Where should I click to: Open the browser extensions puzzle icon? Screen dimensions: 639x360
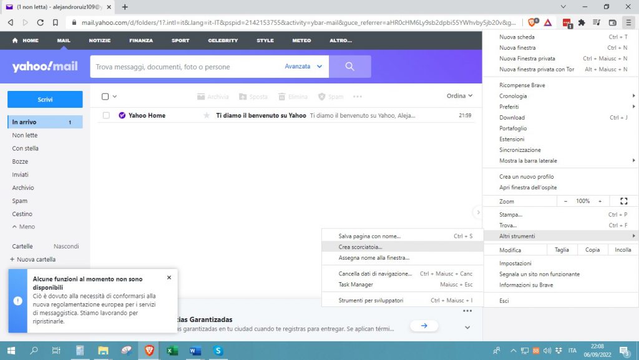click(582, 22)
